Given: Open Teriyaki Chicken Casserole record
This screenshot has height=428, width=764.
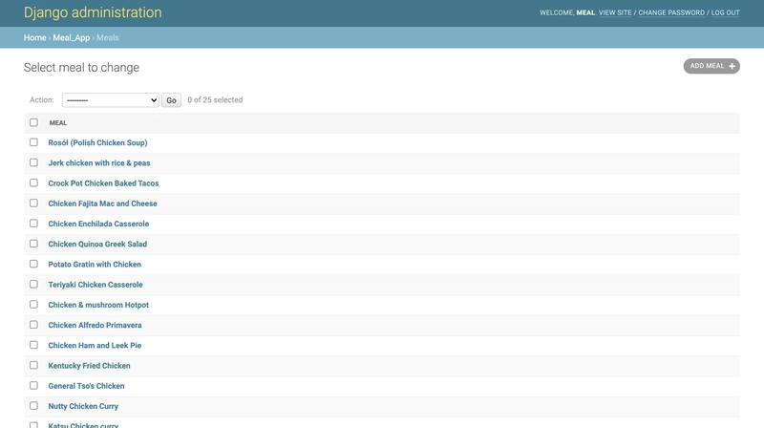Looking at the screenshot, I should pyautogui.click(x=95, y=285).
